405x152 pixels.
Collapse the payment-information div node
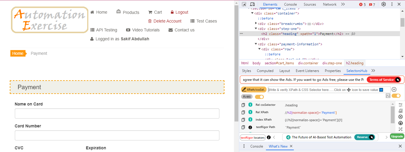(256, 44)
